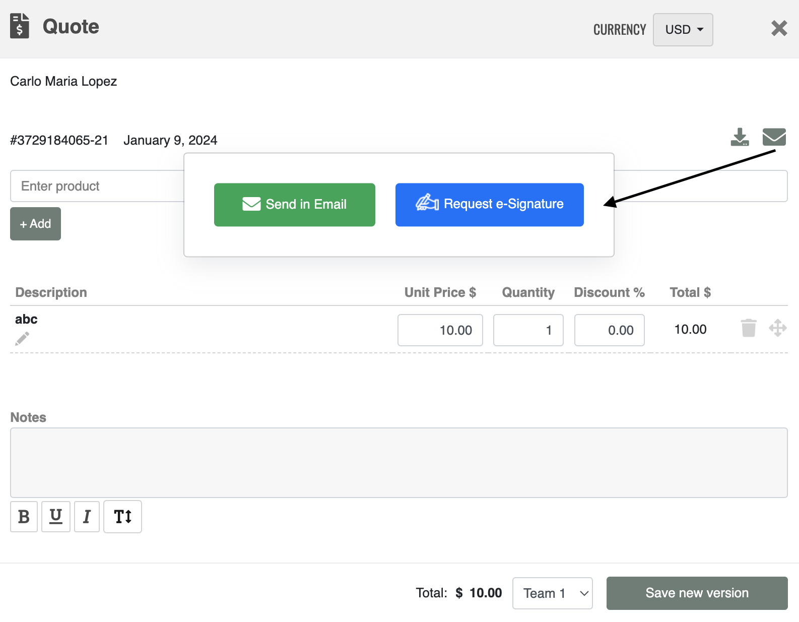Toggle bold formatting for notes
This screenshot has width=799, height=622.
24,517
